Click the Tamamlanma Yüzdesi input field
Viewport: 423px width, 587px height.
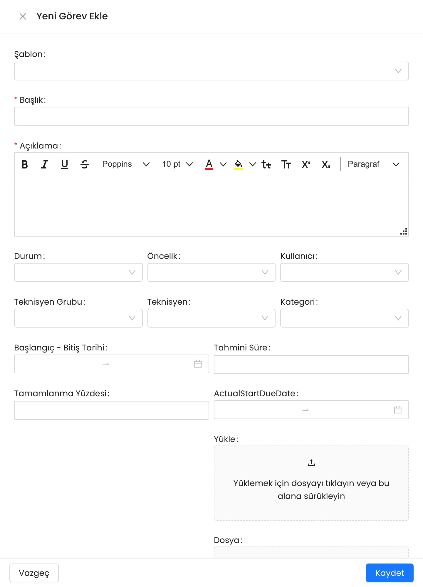112,410
